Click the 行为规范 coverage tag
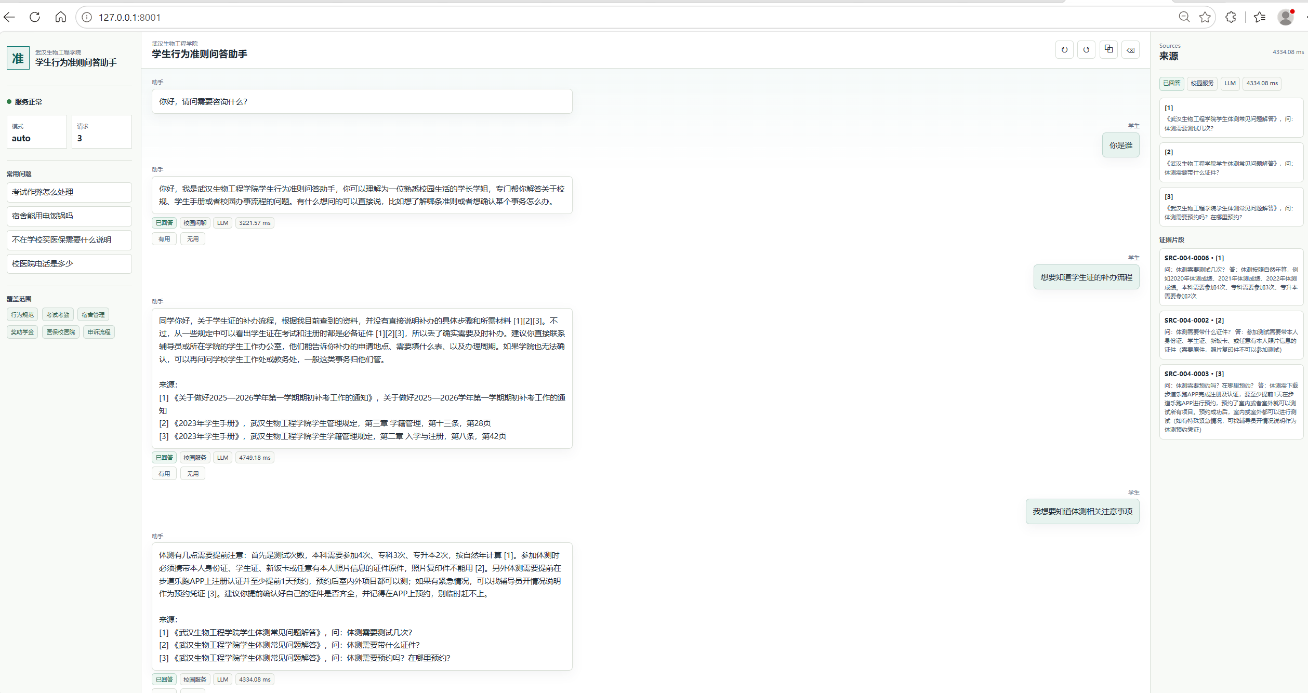 (x=22, y=315)
